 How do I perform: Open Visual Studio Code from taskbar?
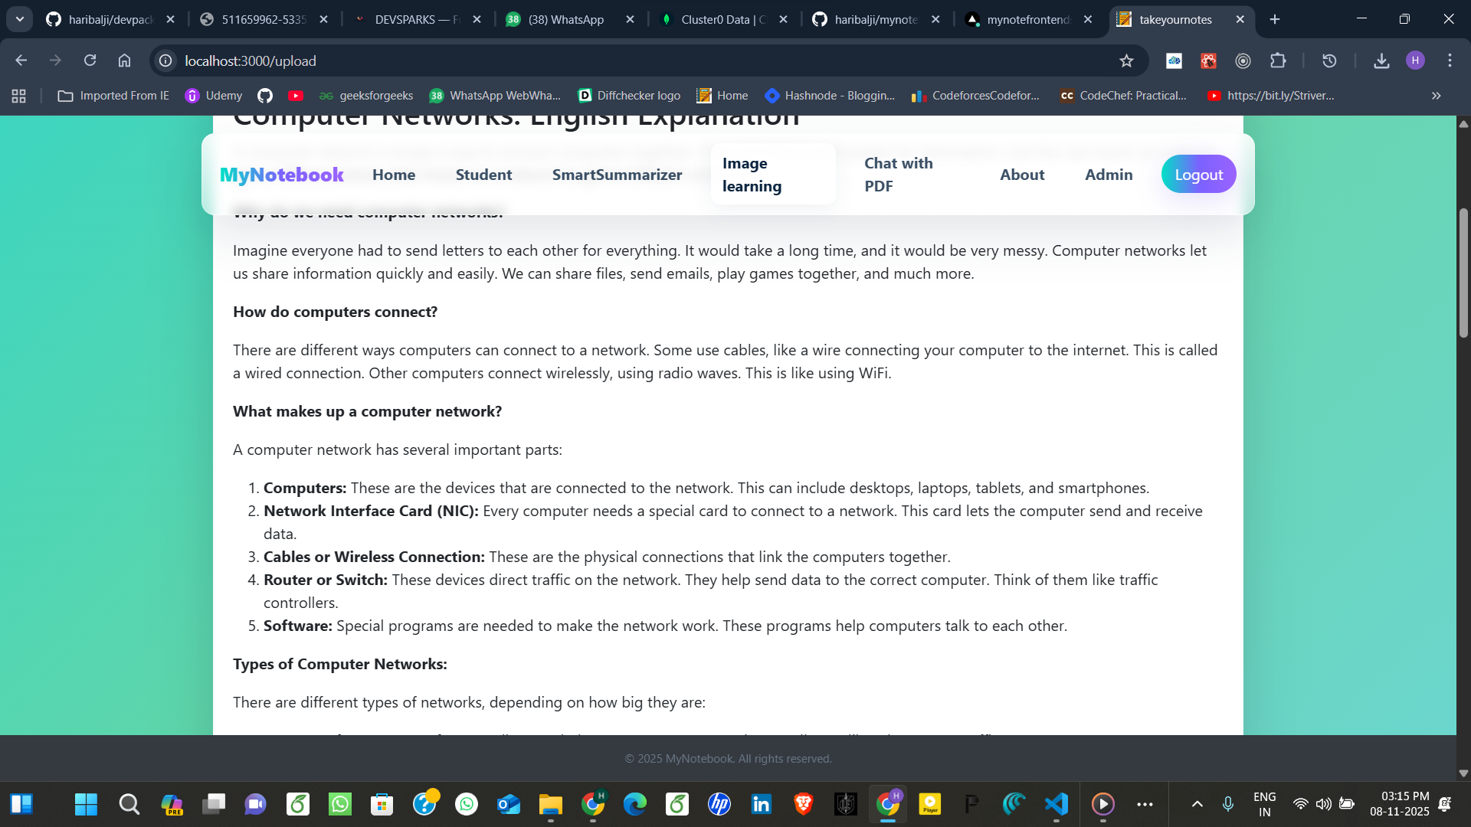click(x=1056, y=804)
